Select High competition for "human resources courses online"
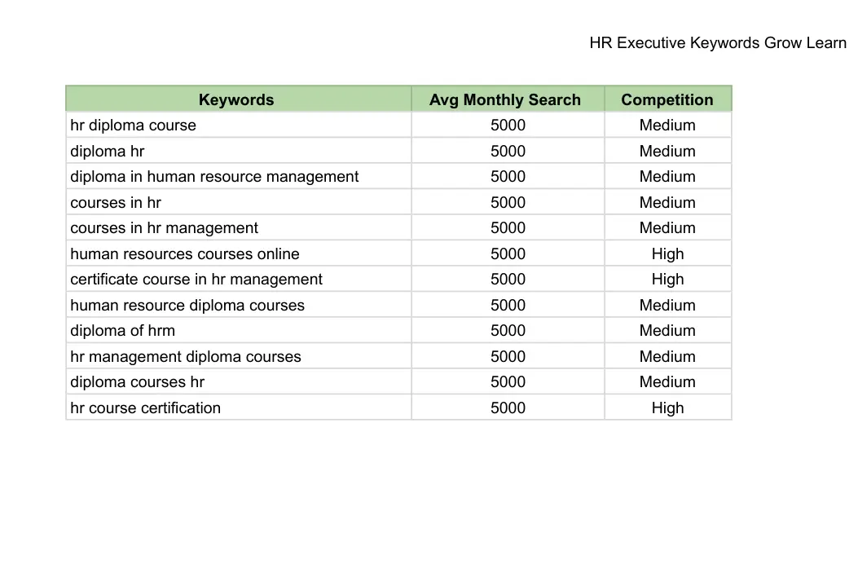The height and width of the screenshot is (564, 858). click(667, 254)
